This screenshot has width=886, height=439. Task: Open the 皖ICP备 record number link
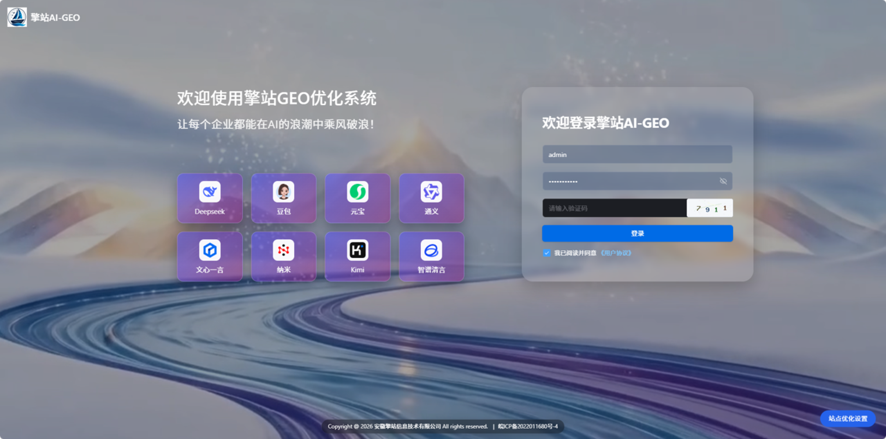pyautogui.click(x=528, y=426)
